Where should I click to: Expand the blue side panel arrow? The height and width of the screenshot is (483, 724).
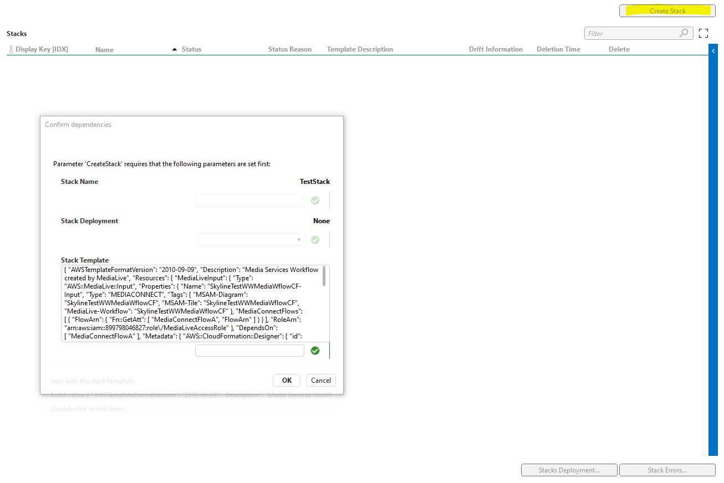point(713,51)
